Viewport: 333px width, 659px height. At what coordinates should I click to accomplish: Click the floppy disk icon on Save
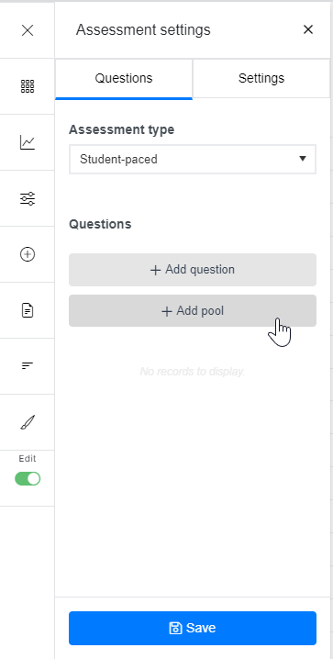click(x=175, y=628)
